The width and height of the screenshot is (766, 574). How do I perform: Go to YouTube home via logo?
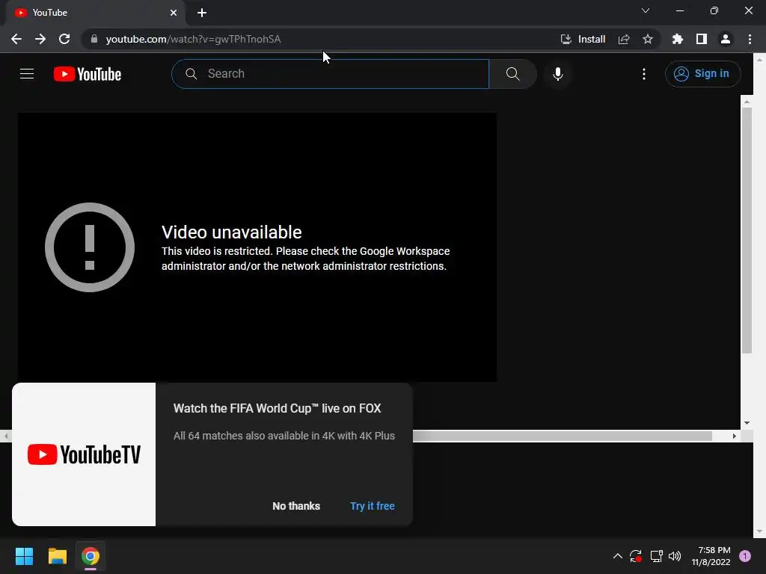click(x=88, y=74)
